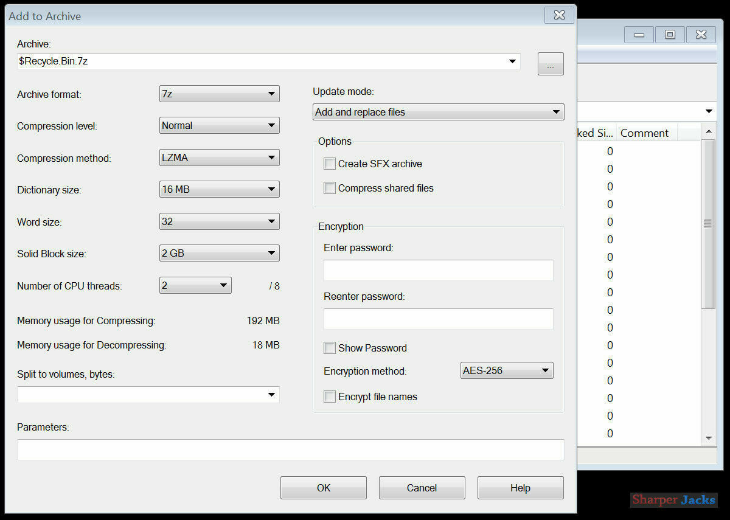
Task: Open the Update mode dropdown
Action: 439,112
